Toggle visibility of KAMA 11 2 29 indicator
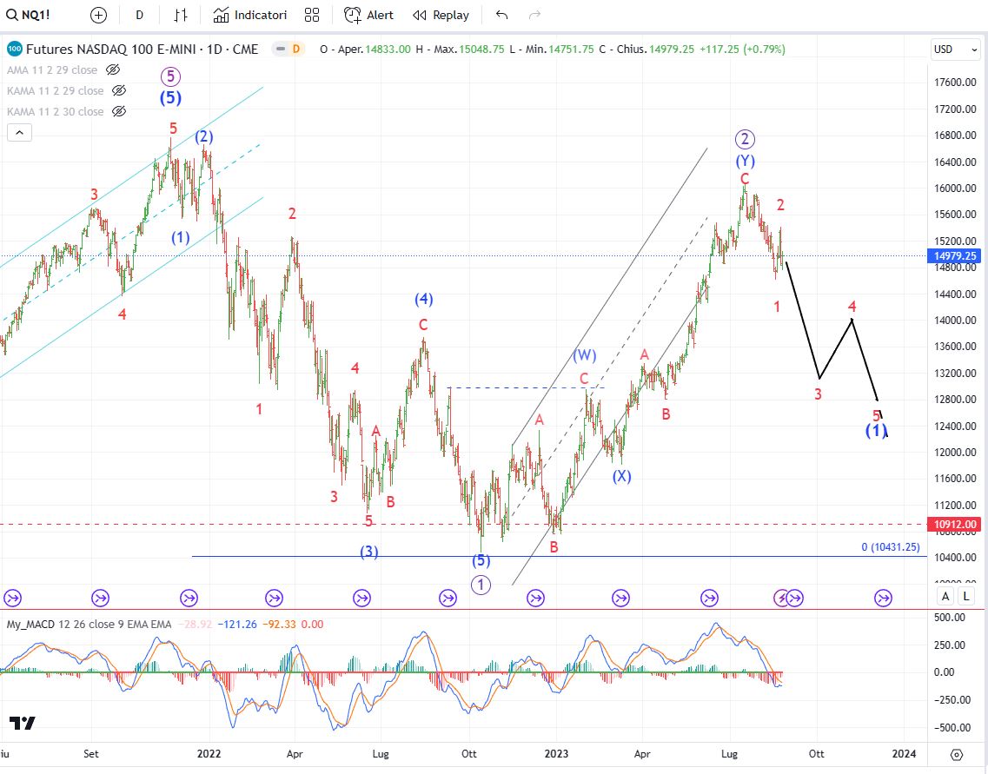The width and height of the screenshot is (988, 774). tap(118, 90)
